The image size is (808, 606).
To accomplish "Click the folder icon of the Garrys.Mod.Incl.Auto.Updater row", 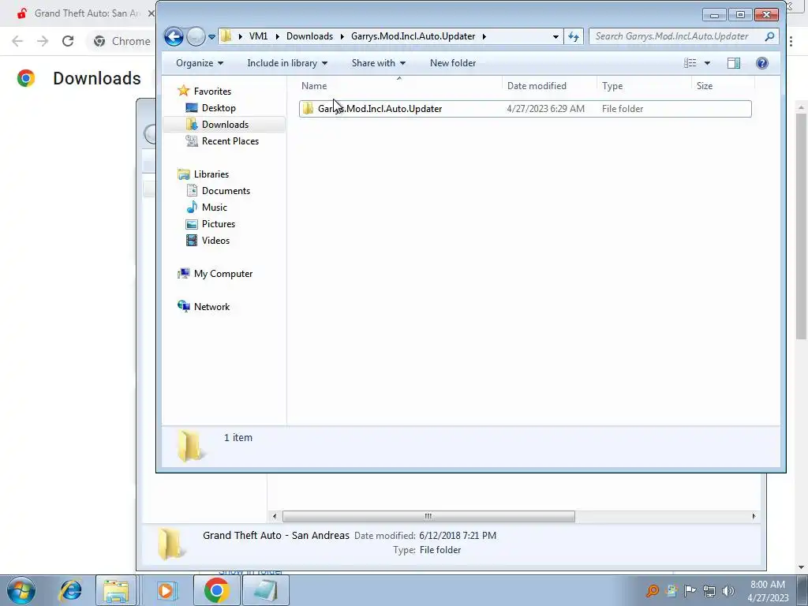I will pyautogui.click(x=308, y=109).
